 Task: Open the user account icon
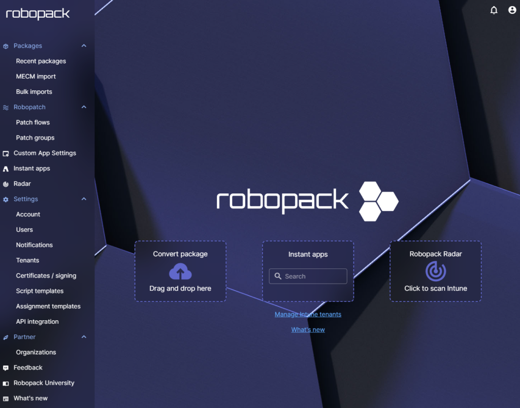(x=512, y=10)
